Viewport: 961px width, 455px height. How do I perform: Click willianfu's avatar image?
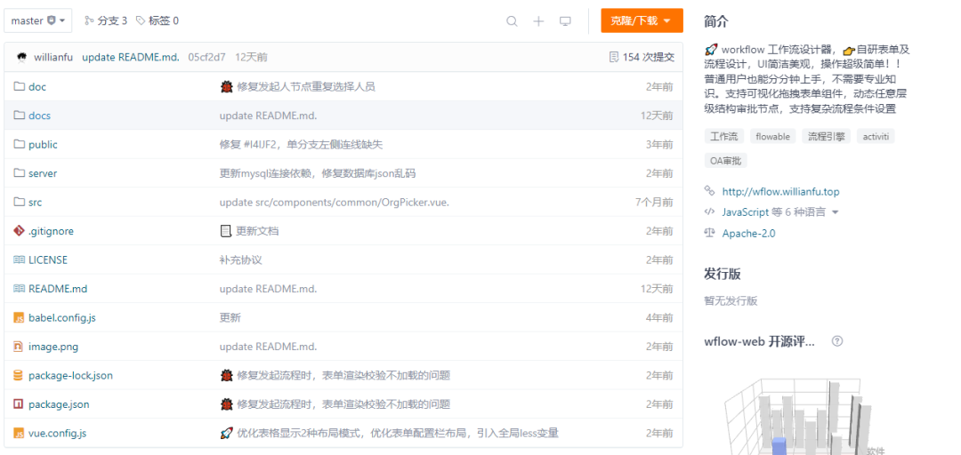click(21, 57)
